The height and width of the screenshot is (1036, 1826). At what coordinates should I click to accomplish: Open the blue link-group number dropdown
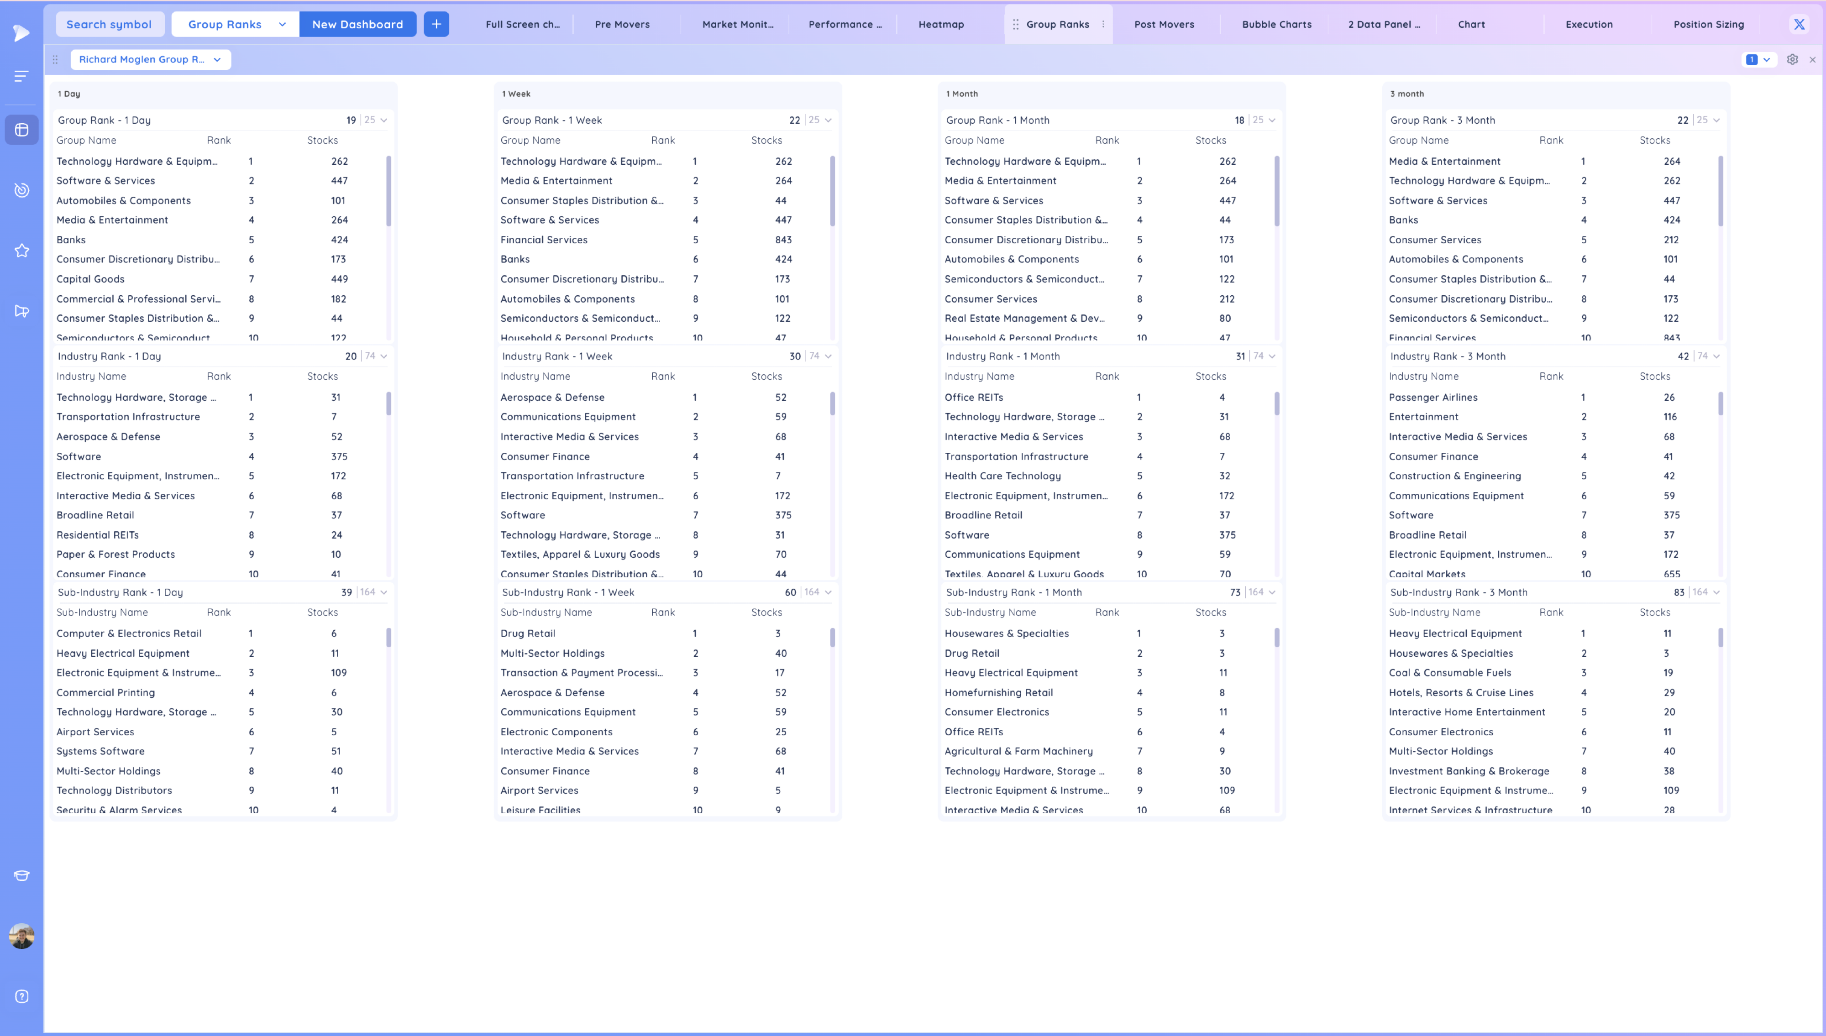coord(1758,60)
